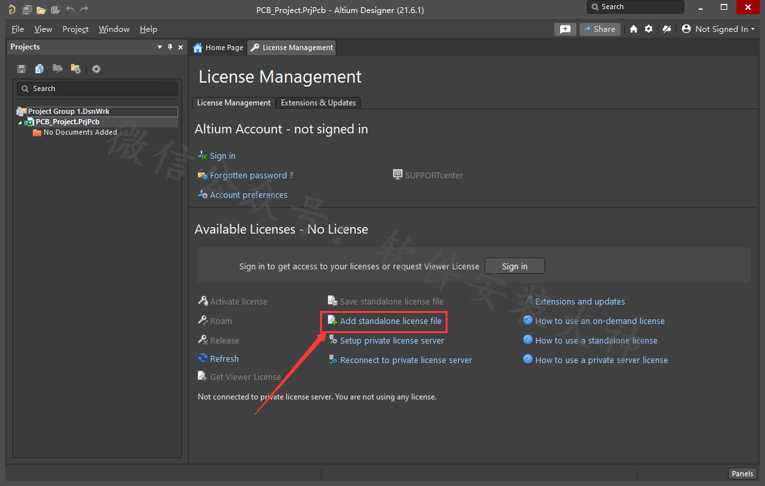The height and width of the screenshot is (486, 765).
Task: Close the Projects panel
Action: (x=181, y=47)
